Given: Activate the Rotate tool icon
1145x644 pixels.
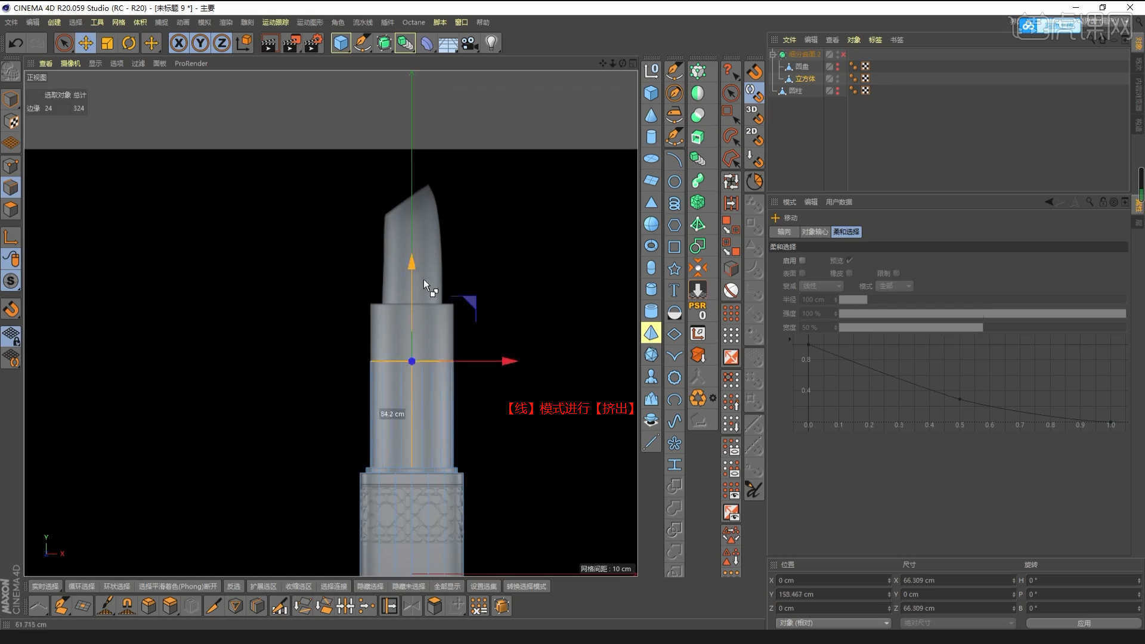Looking at the screenshot, I should point(129,43).
